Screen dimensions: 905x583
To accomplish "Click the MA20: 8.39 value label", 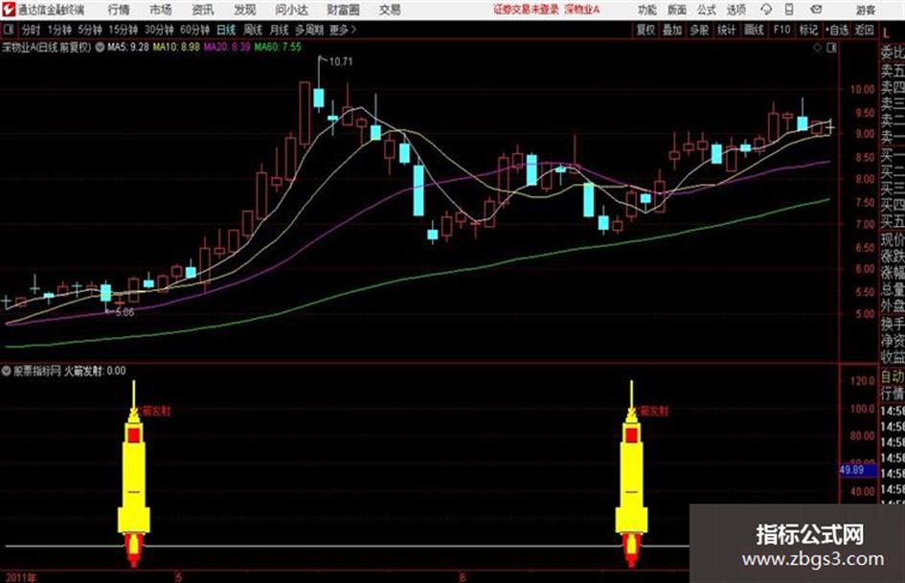I will point(227,47).
